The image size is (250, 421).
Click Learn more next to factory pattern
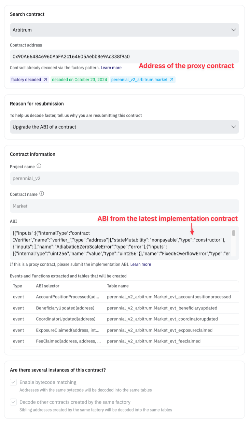111,68
